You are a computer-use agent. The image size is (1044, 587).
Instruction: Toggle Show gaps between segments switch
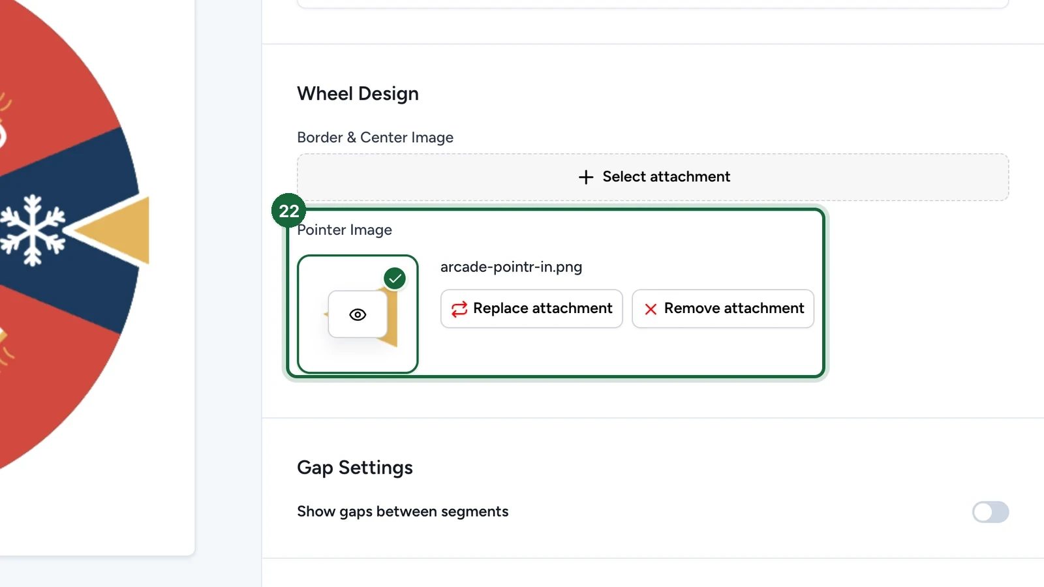(x=990, y=512)
